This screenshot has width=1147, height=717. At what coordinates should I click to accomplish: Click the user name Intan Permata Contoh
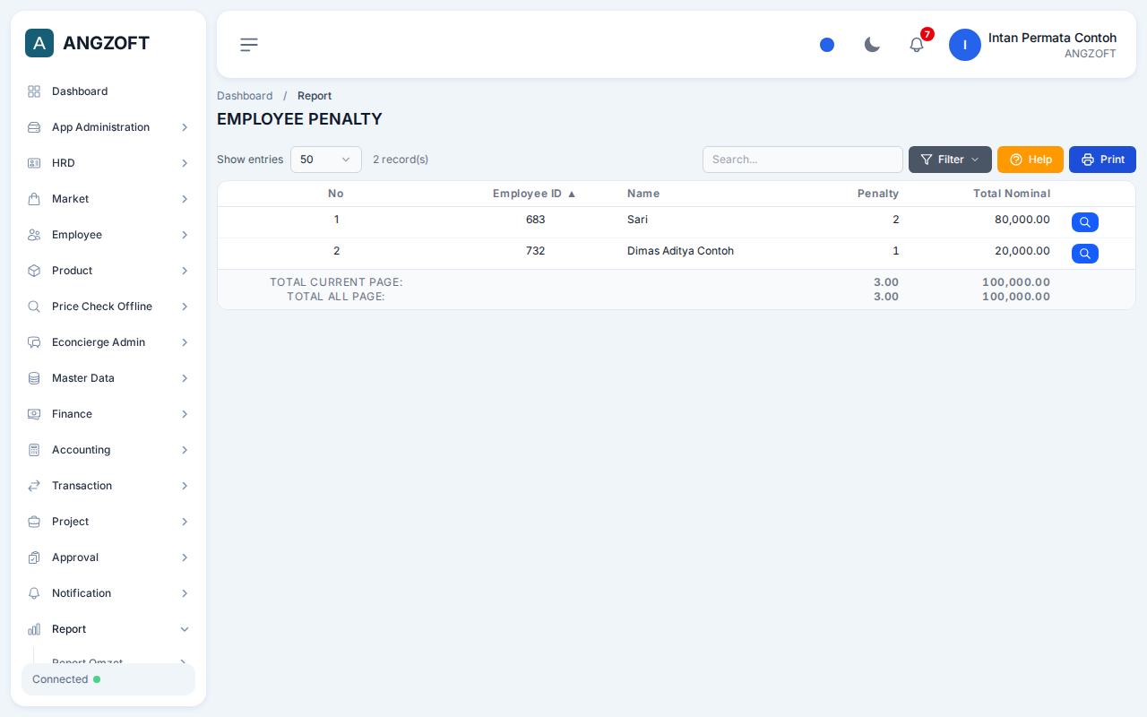pyautogui.click(x=1052, y=38)
